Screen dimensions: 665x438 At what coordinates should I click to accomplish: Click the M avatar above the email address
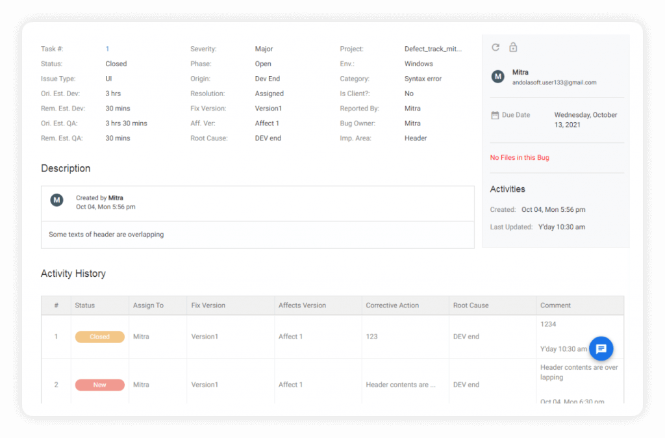(497, 76)
